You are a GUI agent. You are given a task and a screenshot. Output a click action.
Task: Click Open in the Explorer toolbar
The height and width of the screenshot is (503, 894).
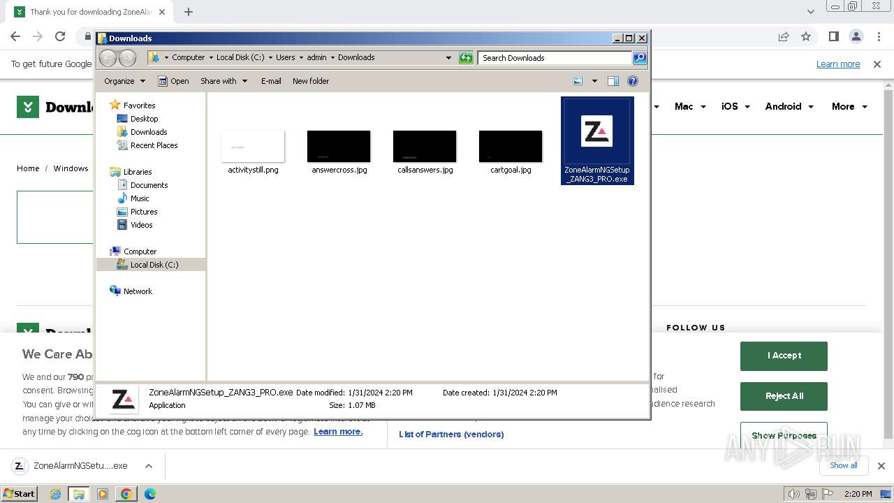[x=173, y=81]
